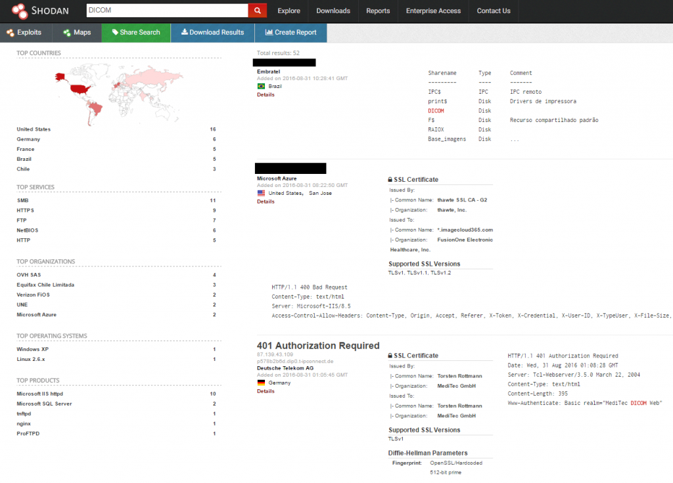Filter by SMB service
This screenshot has height=483, width=673.
click(x=23, y=201)
